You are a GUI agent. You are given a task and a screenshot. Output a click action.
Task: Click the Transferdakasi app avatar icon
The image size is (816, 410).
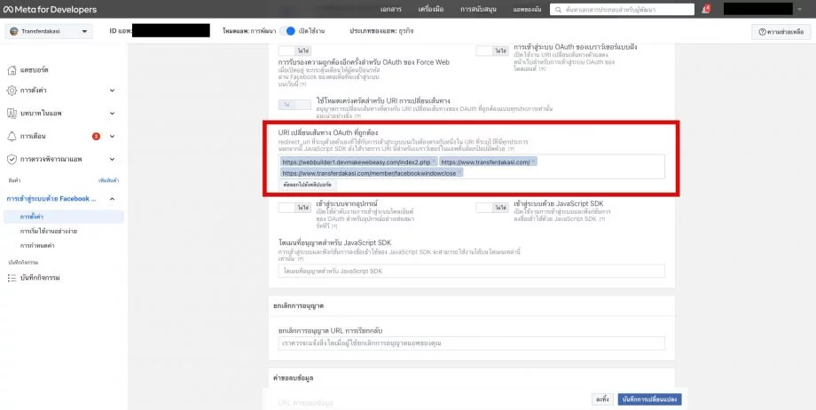click(14, 31)
